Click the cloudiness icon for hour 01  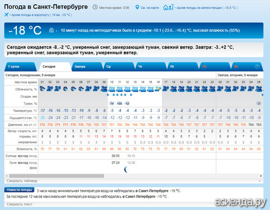42,89
